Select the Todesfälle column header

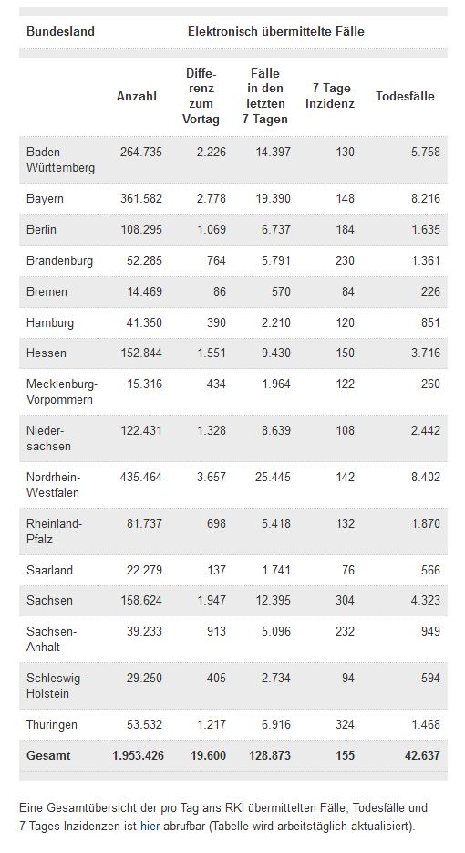[405, 96]
